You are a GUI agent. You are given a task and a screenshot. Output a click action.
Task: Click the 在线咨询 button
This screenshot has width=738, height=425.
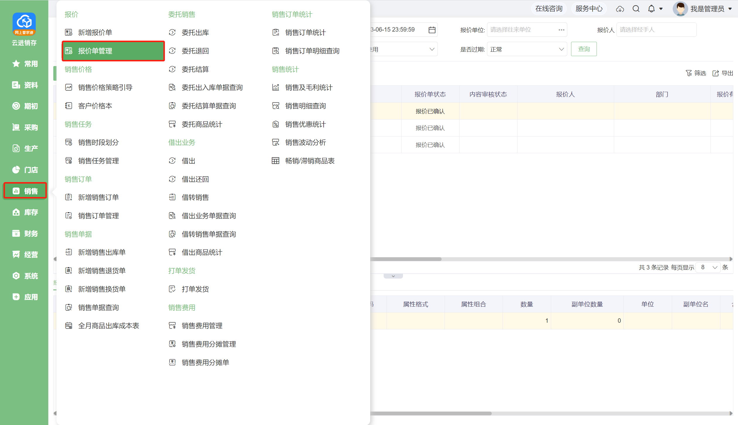(549, 9)
